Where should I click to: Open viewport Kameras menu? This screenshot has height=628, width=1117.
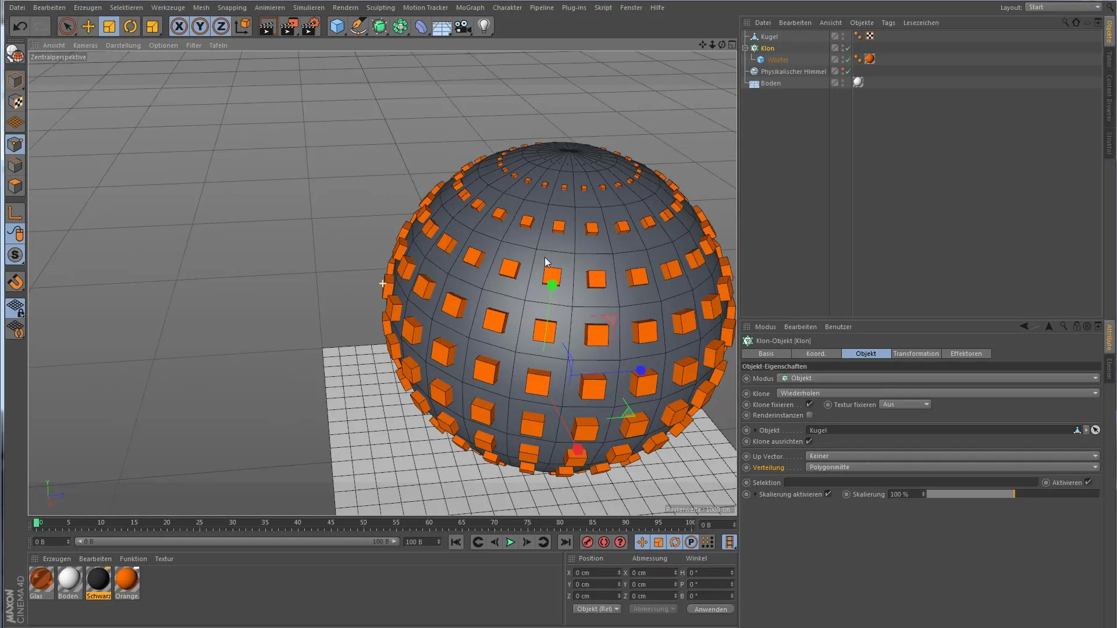(86, 45)
